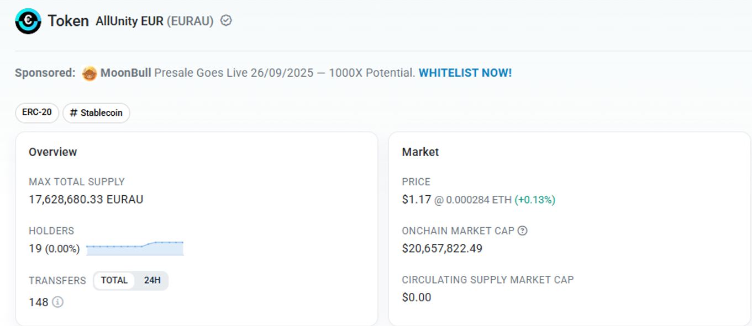Click the MoonBull sponsor logo icon
The width and height of the screenshot is (752, 326).
(x=89, y=73)
